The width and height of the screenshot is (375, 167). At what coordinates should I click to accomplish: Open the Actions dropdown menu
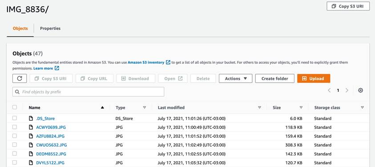[236, 78]
